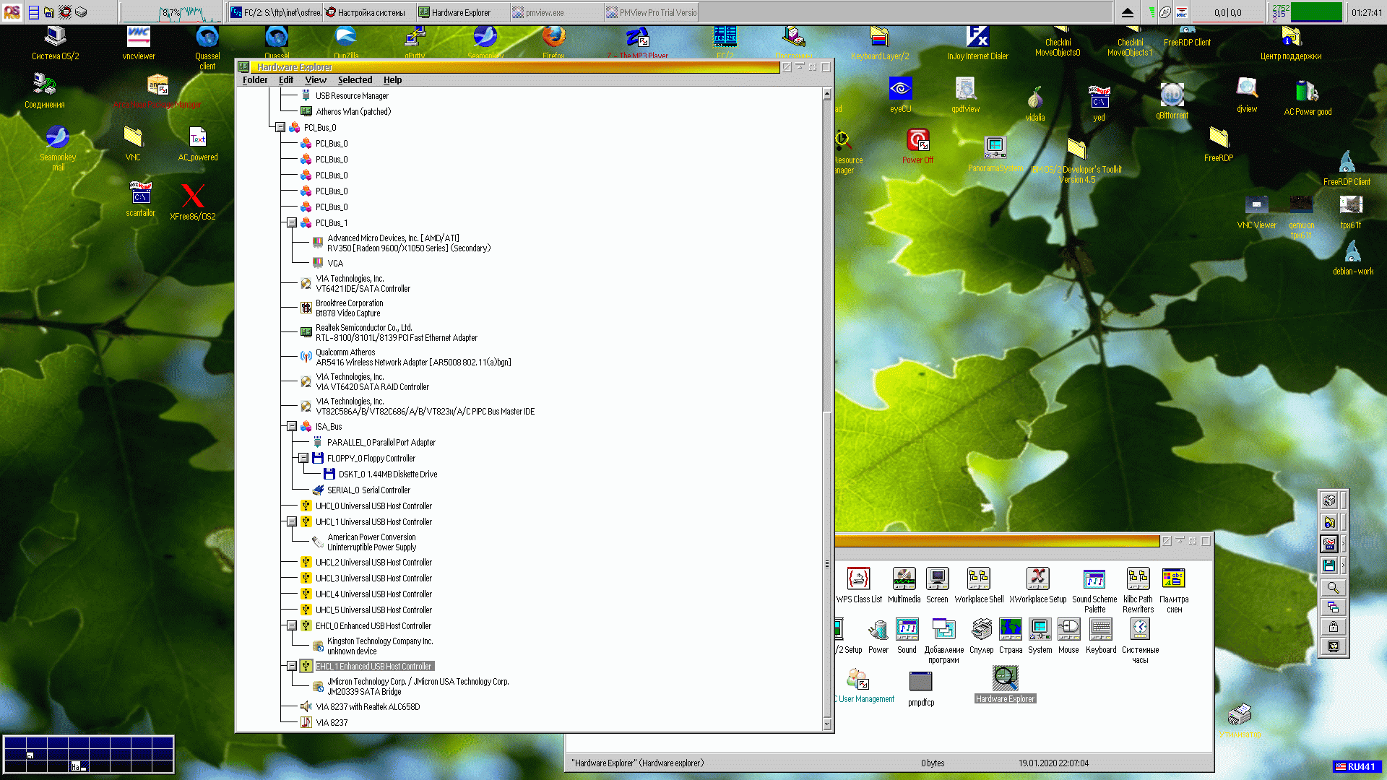The height and width of the screenshot is (780, 1387).
Task: Click the eject button in the top bar
Action: [1127, 12]
